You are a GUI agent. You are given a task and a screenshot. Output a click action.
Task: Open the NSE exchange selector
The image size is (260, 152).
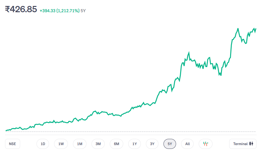13,144
